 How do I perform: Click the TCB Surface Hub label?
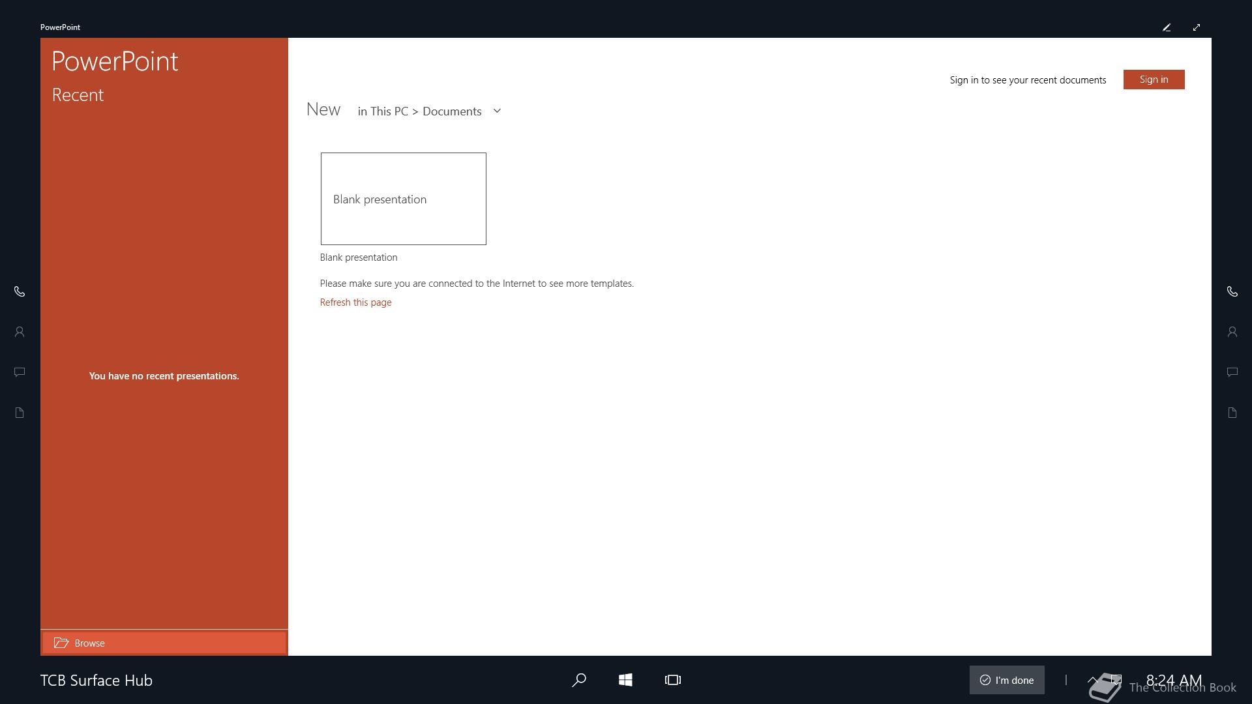pos(97,681)
